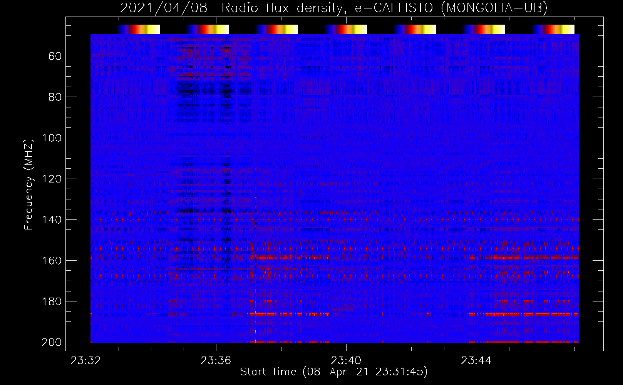
Task: Click the 80 frequency tick label
Action: click(55, 97)
